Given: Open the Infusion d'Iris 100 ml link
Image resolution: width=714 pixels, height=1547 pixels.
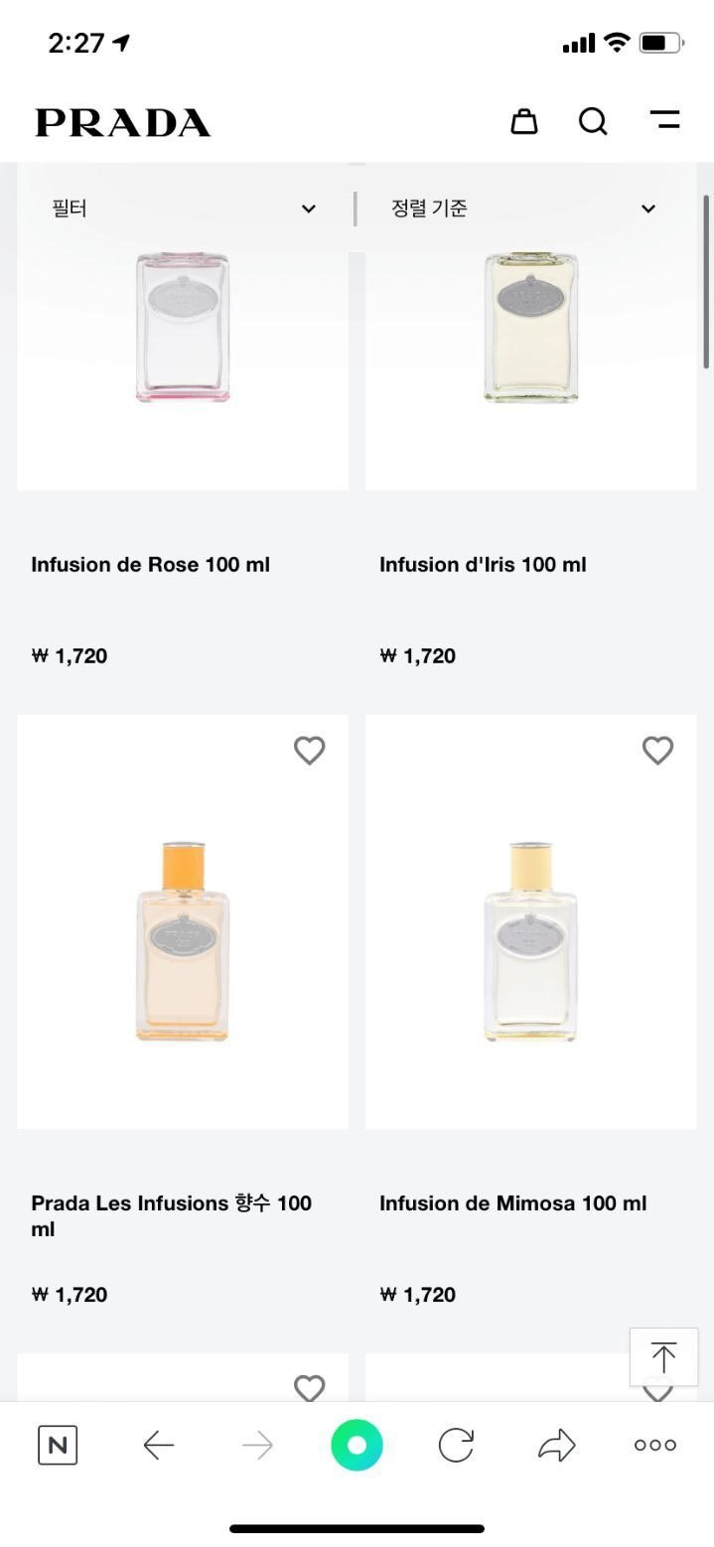Looking at the screenshot, I should point(483,565).
